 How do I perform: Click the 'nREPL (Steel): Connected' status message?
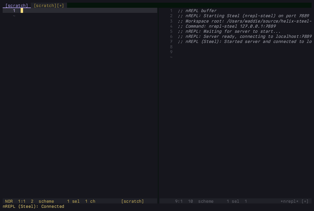pos(34,206)
